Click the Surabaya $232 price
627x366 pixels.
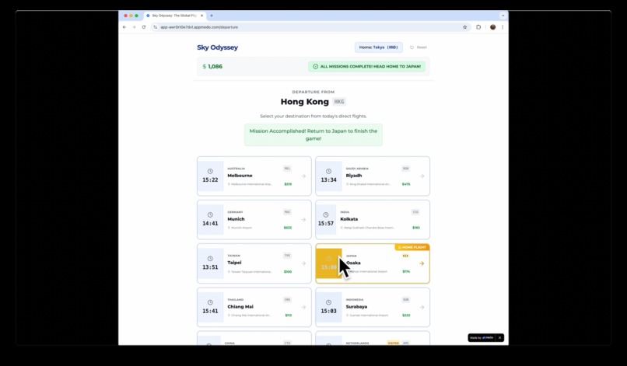pos(406,315)
